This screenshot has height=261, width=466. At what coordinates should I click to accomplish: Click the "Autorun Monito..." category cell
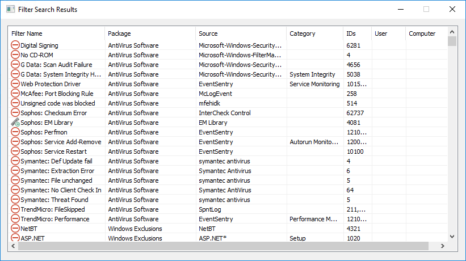click(314, 142)
